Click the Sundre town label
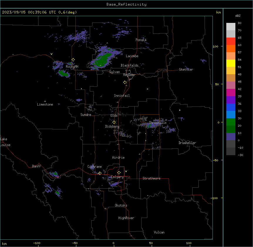This screenshot has width=253, height=247. pos(86,115)
